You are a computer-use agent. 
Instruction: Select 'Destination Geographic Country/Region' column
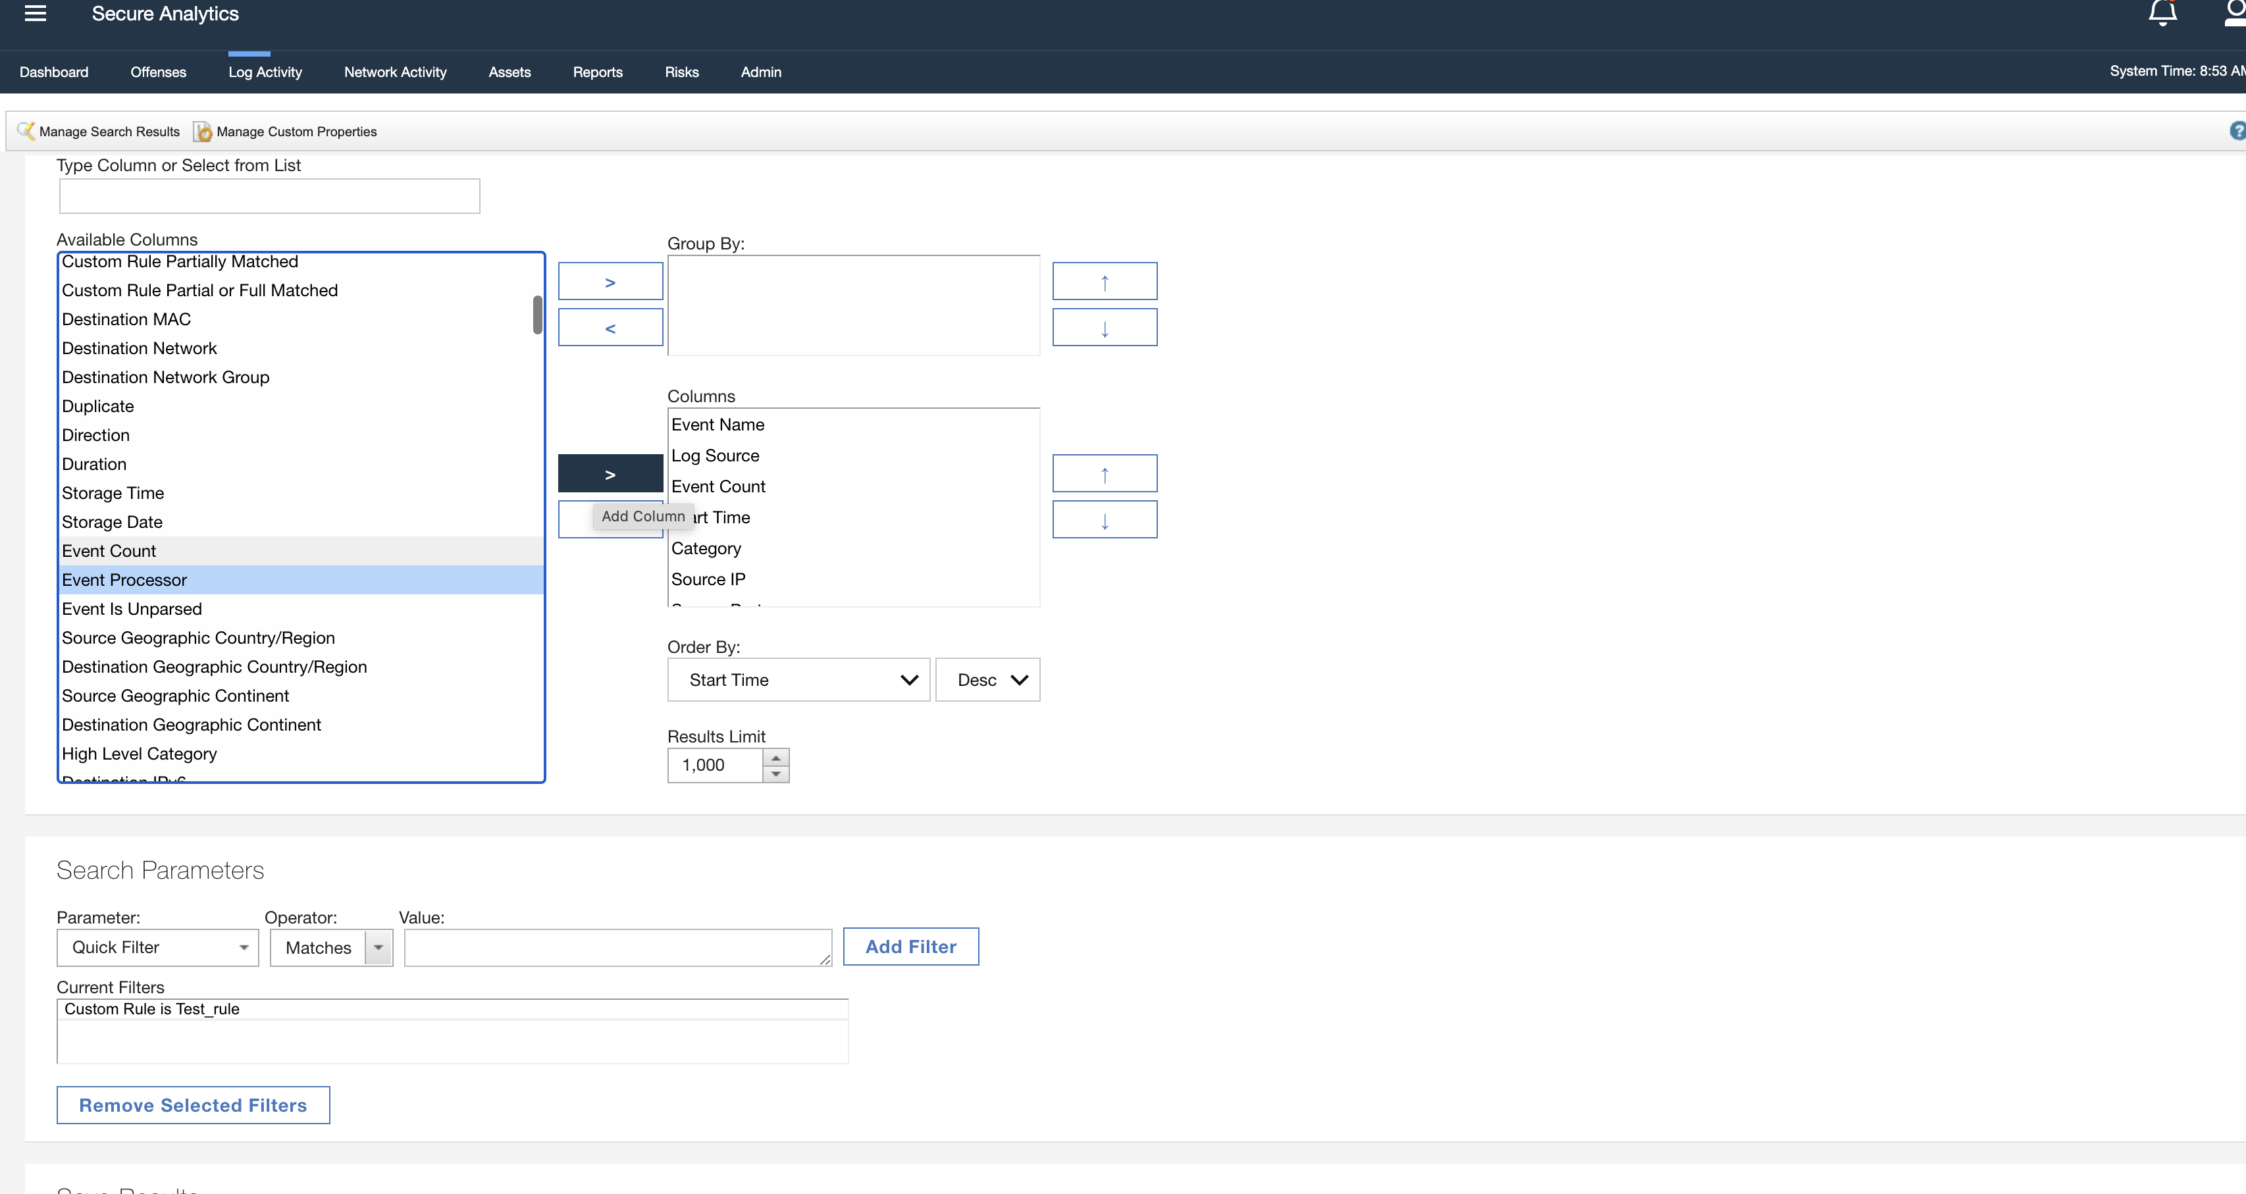tap(301, 667)
